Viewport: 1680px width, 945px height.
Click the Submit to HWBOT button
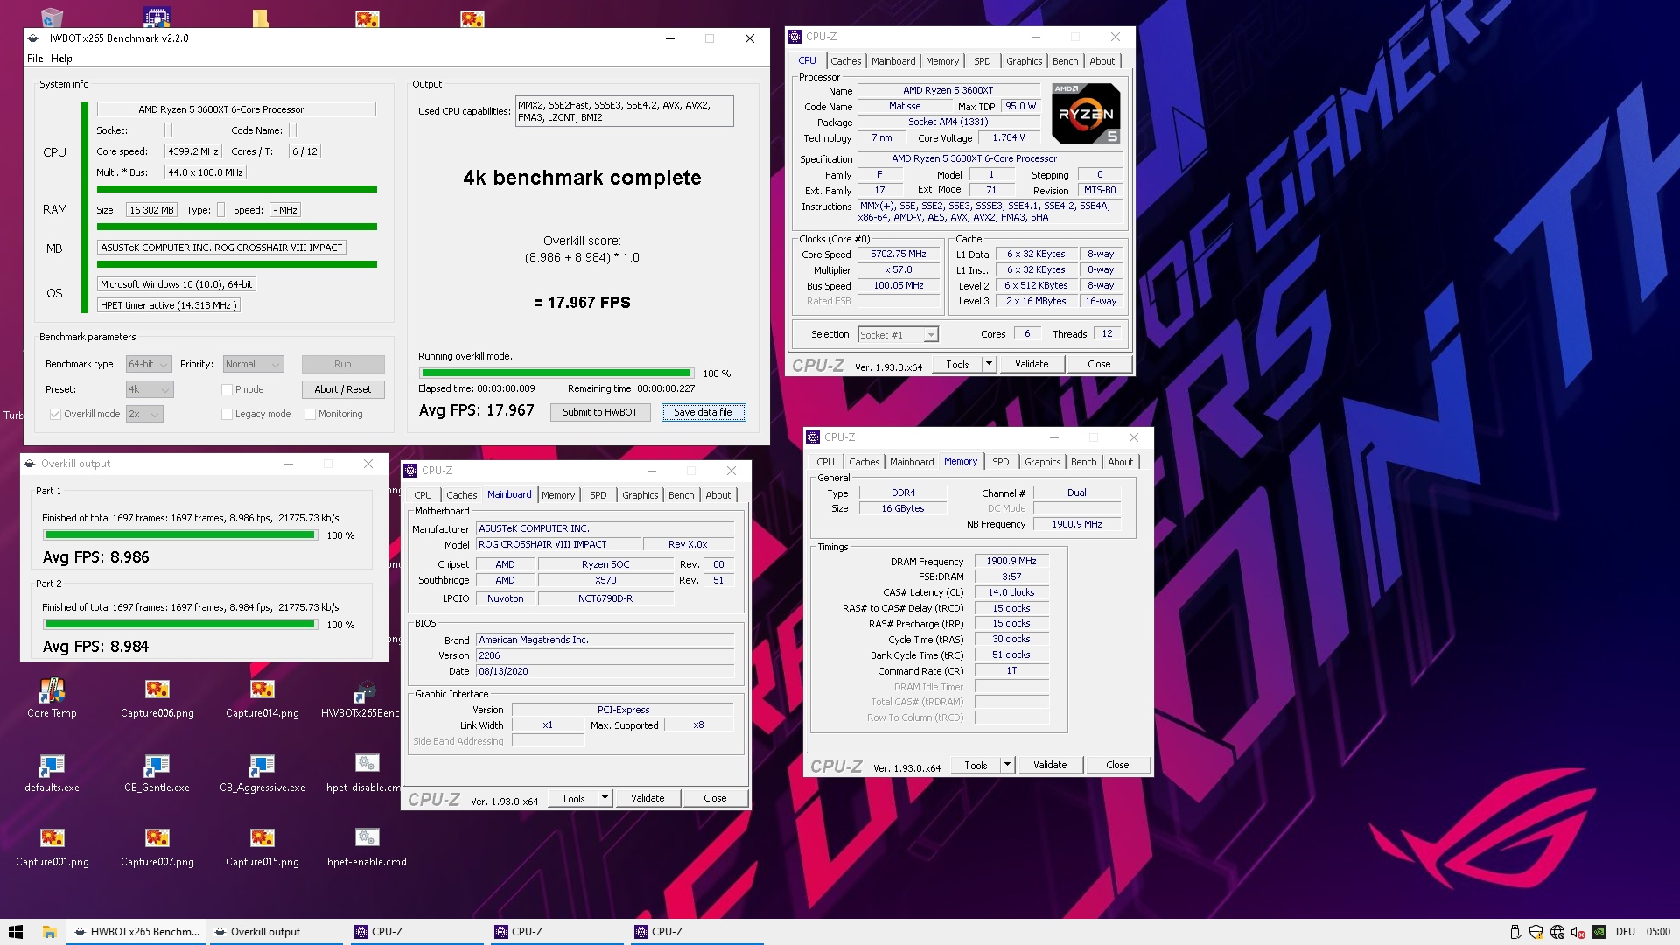click(x=600, y=412)
